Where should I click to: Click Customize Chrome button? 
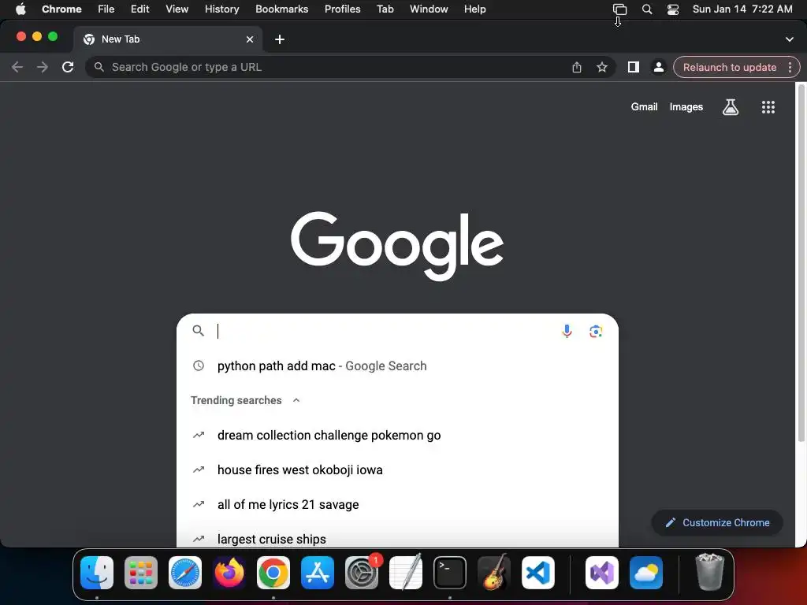[x=717, y=523]
